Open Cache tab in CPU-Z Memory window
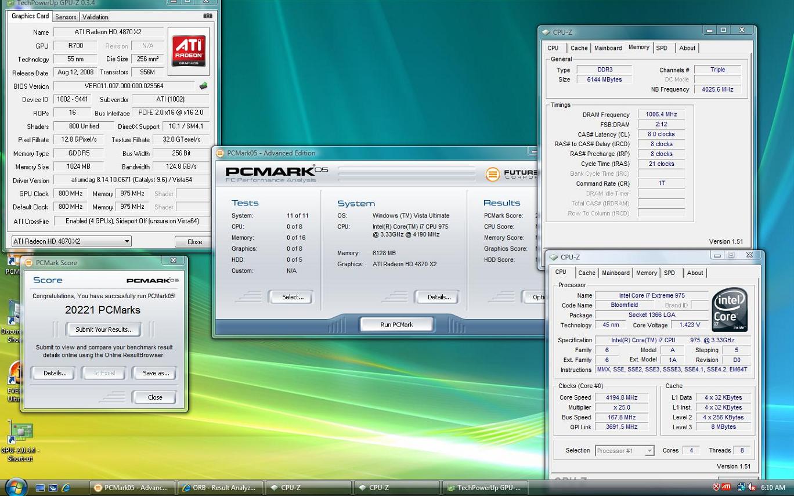 579,48
